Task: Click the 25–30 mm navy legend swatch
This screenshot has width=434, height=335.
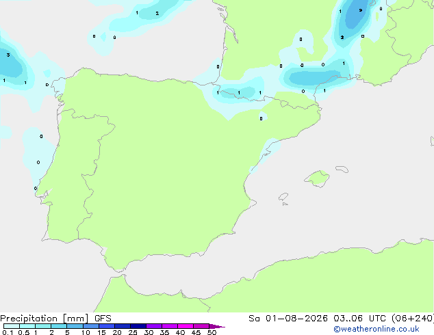Action: [x=138, y=326]
